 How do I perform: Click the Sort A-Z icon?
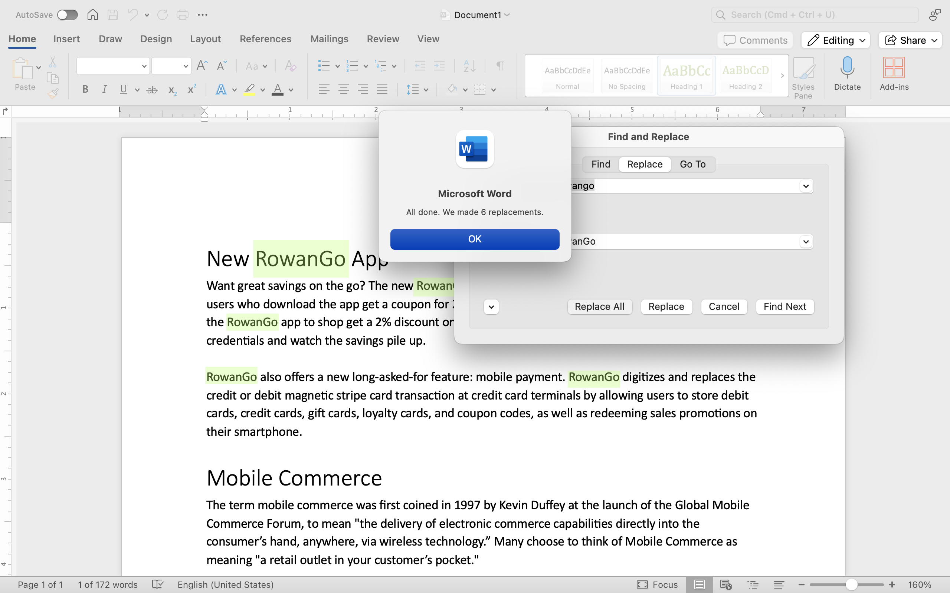[x=469, y=66]
